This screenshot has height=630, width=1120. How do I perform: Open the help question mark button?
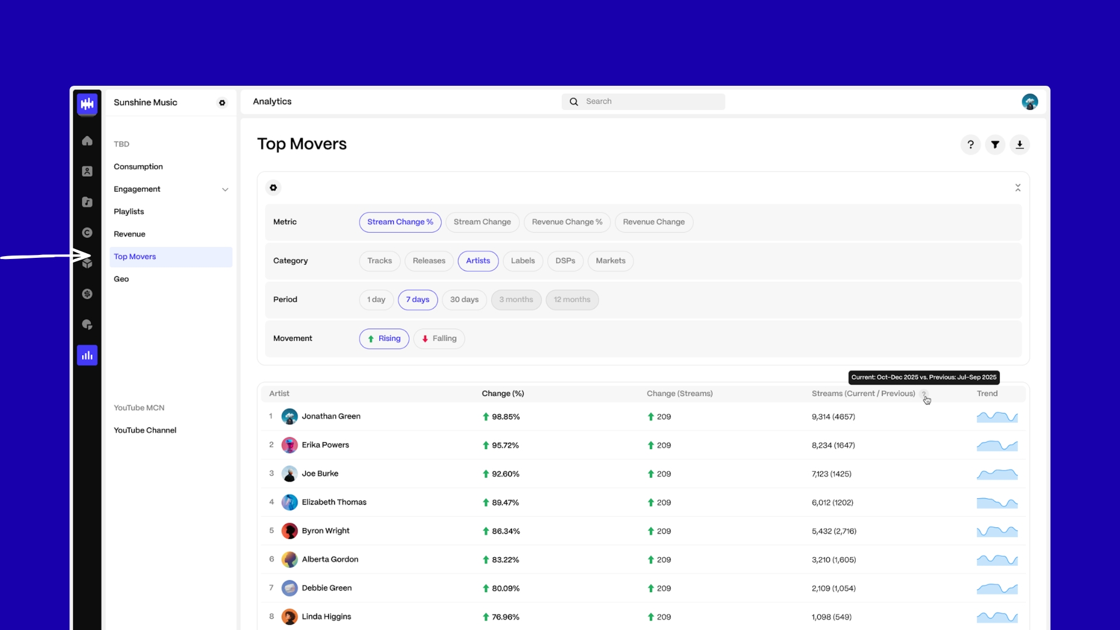point(971,145)
